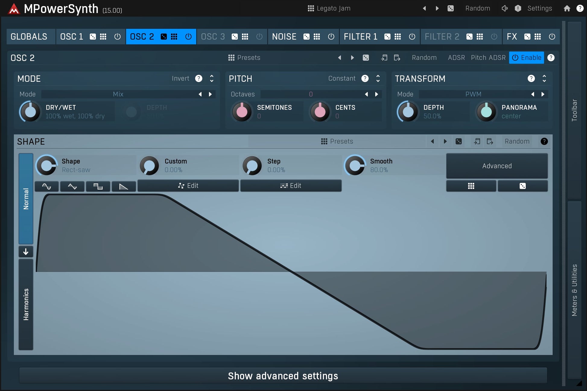Open the Mode Invert selector arrows
Image resolution: width=587 pixels, height=391 pixels.
[211, 78]
